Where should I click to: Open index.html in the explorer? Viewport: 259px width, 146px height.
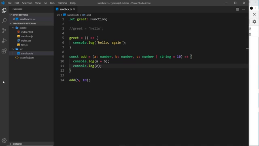pos(27,32)
